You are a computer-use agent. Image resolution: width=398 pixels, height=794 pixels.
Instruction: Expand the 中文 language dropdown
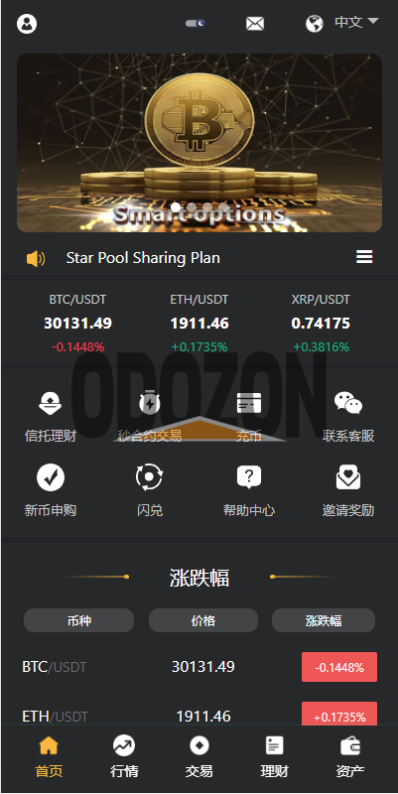point(356,22)
